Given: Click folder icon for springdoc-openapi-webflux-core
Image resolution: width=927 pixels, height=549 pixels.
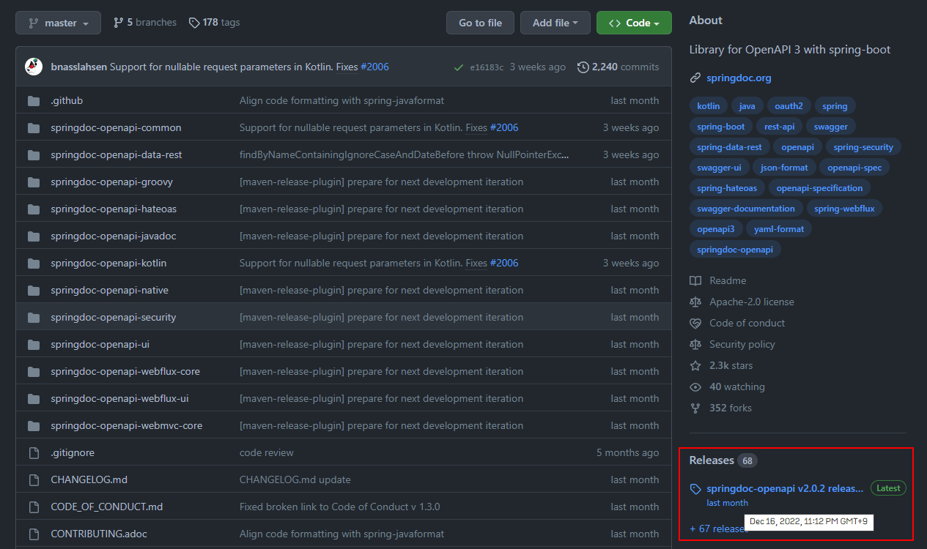Looking at the screenshot, I should click(x=34, y=372).
